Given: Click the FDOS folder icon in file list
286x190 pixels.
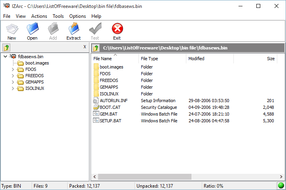Looking at the screenshot, I should click(x=96, y=74).
